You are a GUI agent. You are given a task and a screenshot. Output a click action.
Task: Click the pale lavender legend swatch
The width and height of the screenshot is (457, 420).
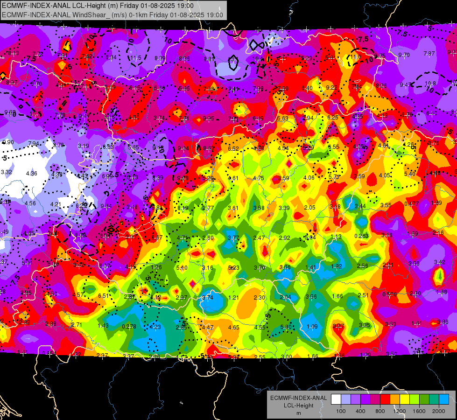[346, 399]
